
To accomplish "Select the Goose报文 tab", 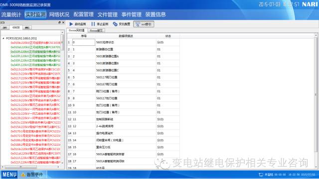I will pyautogui.click(x=96, y=30).
